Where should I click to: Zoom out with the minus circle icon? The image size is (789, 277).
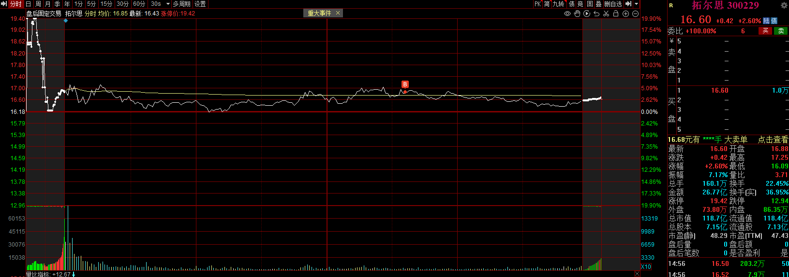click(635, 14)
